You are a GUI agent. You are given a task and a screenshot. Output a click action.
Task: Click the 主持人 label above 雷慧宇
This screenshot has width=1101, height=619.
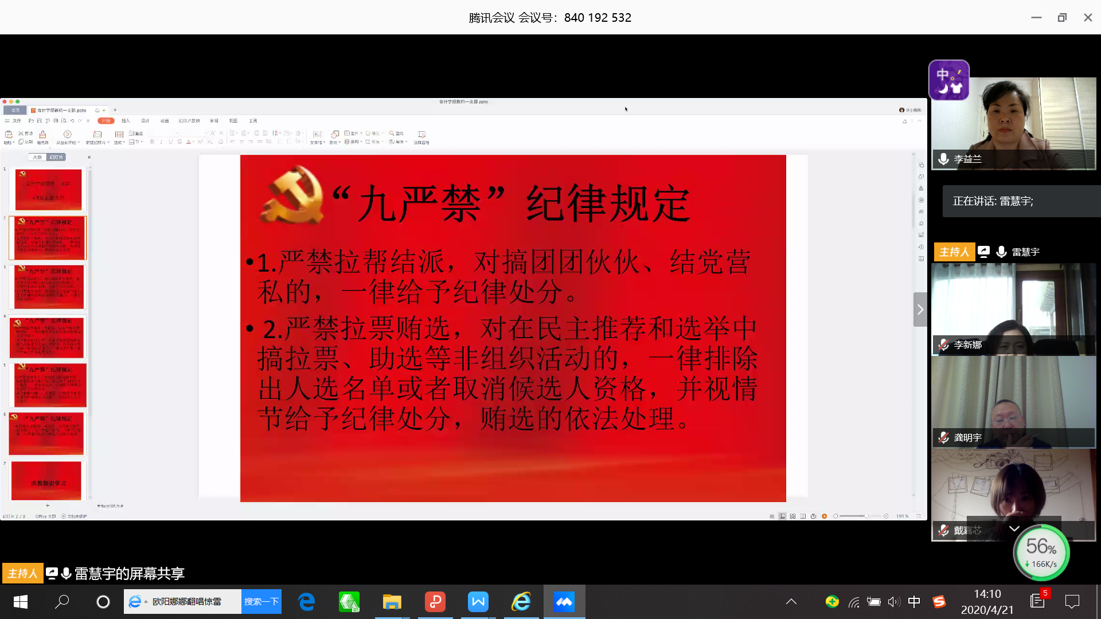click(x=954, y=252)
